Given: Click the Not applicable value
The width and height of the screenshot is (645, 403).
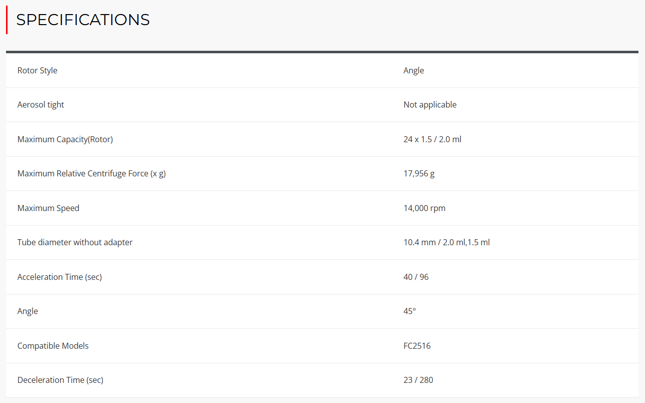Looking at the screenshot, I should click(x=430, y=105).
